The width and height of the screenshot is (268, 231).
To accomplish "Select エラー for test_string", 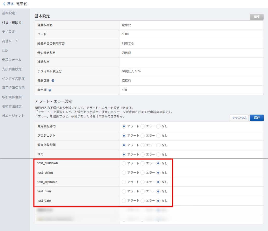I will (143, 173).
